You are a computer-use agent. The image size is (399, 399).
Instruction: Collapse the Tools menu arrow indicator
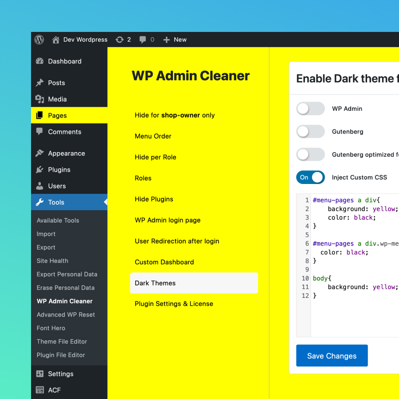(x=106, y=202)
